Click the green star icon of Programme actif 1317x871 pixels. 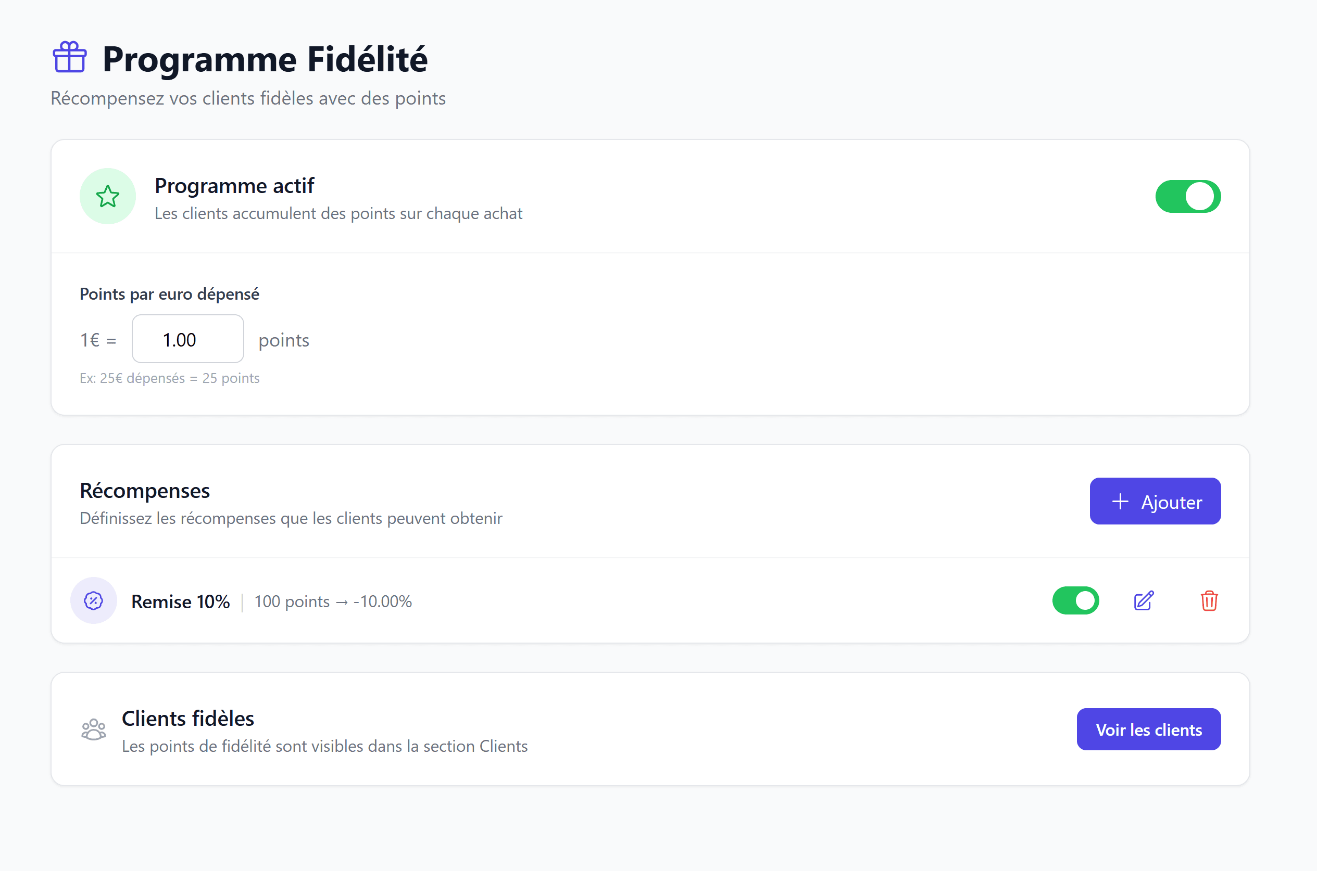point(107,196)
